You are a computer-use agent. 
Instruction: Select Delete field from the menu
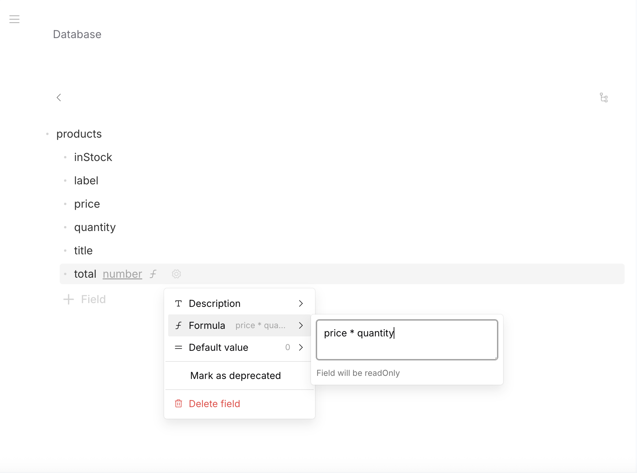click(x=215, y=404)
